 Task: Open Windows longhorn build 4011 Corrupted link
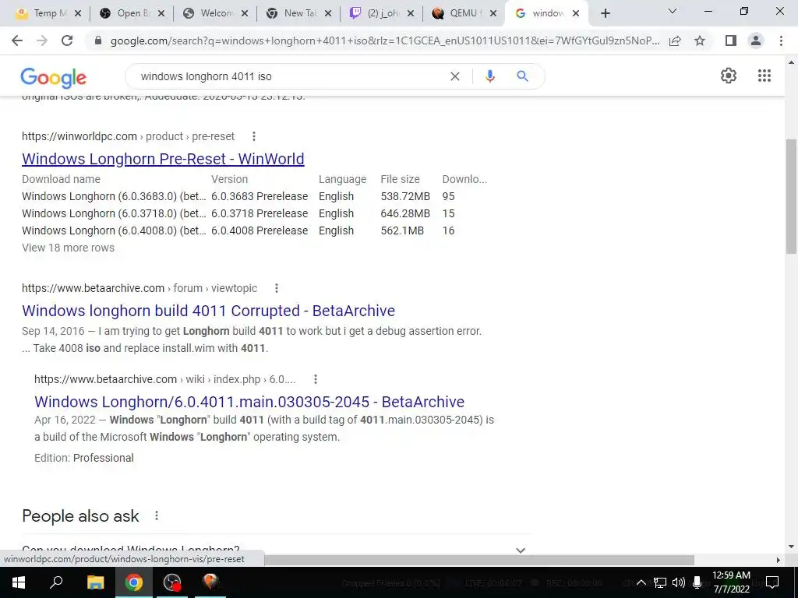208,311
